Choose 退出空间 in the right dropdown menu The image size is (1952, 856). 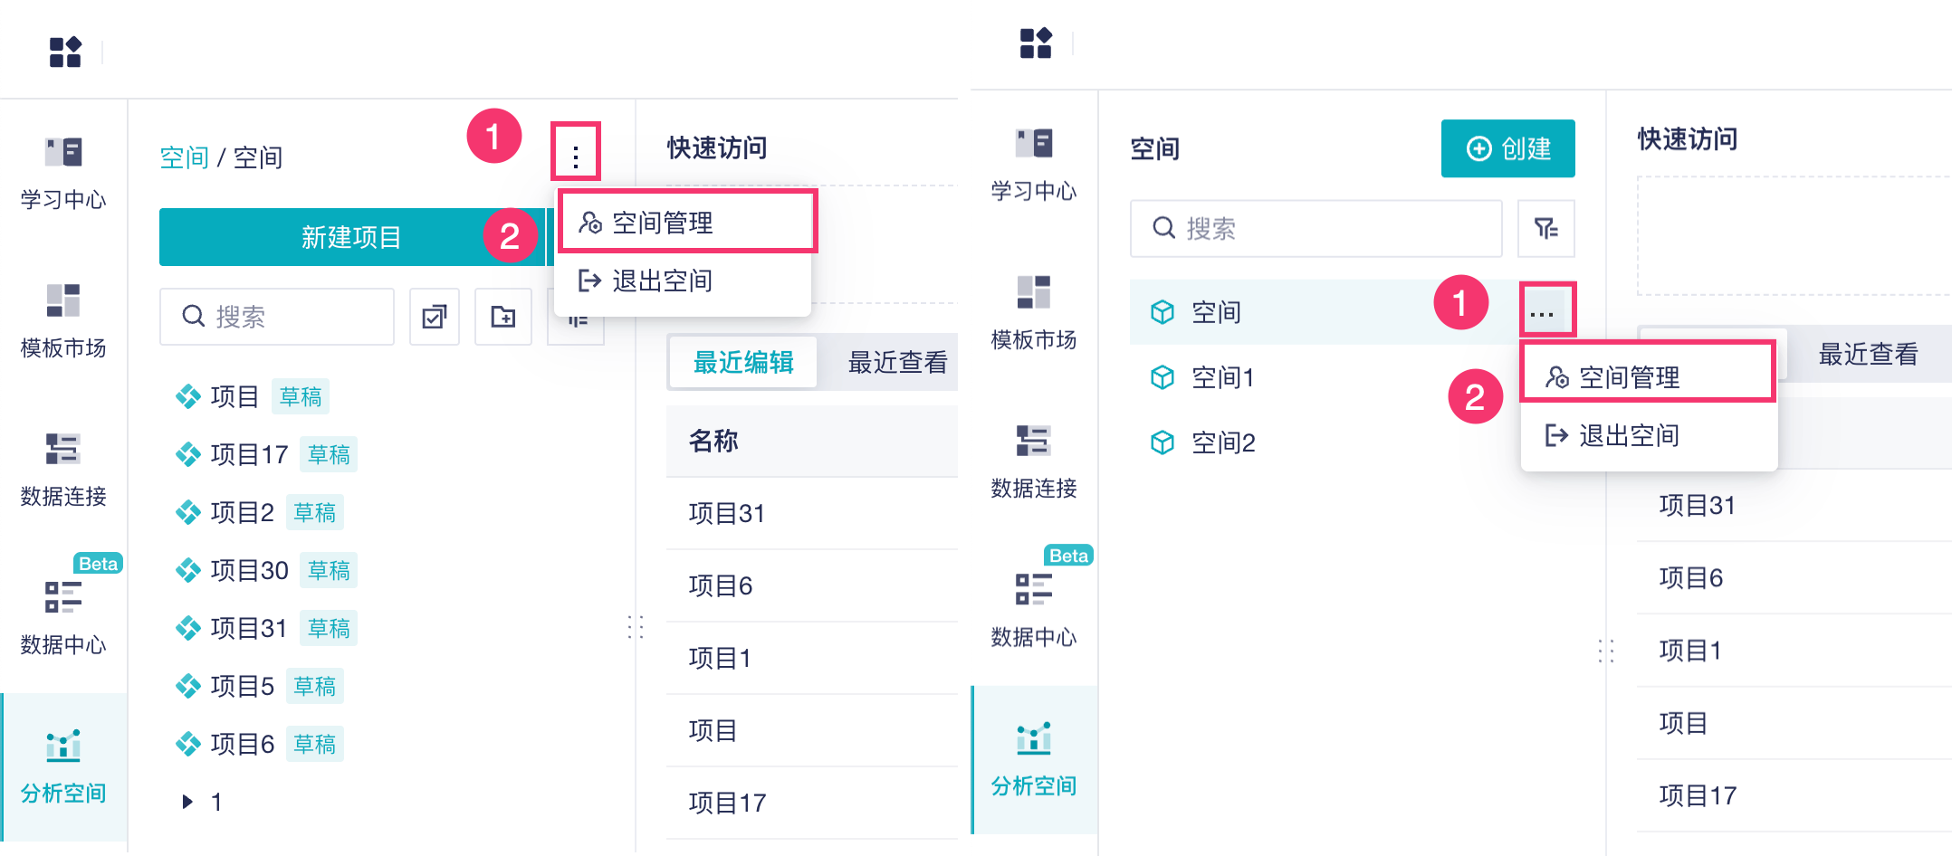click(x=1629, y=436)
